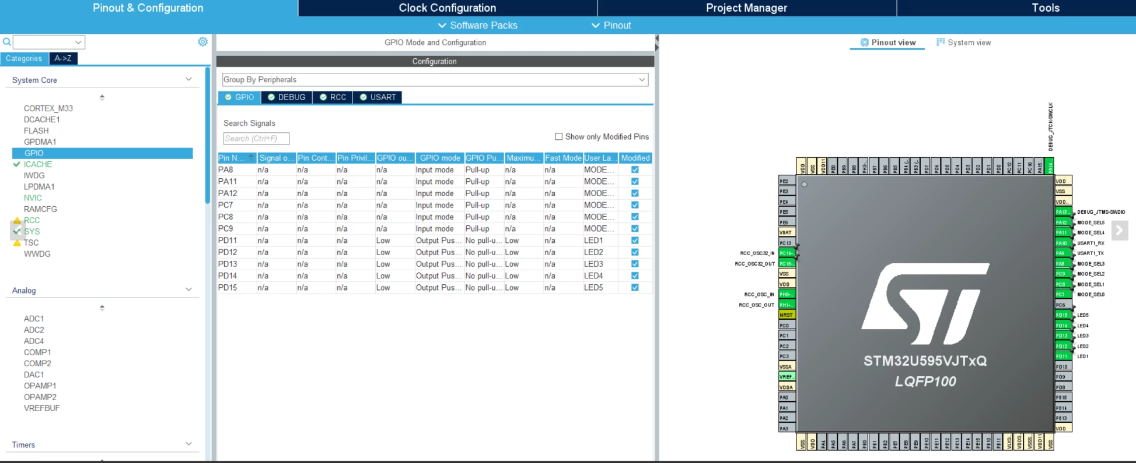Enable Show only Modified Pins

[x=558, y=137]
